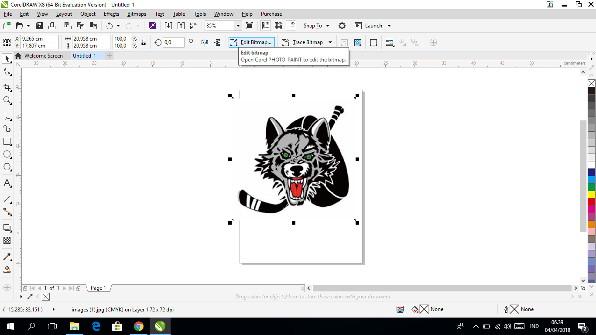
Task: Open the zoom level dropdown
Action: (x=238, y=26)
